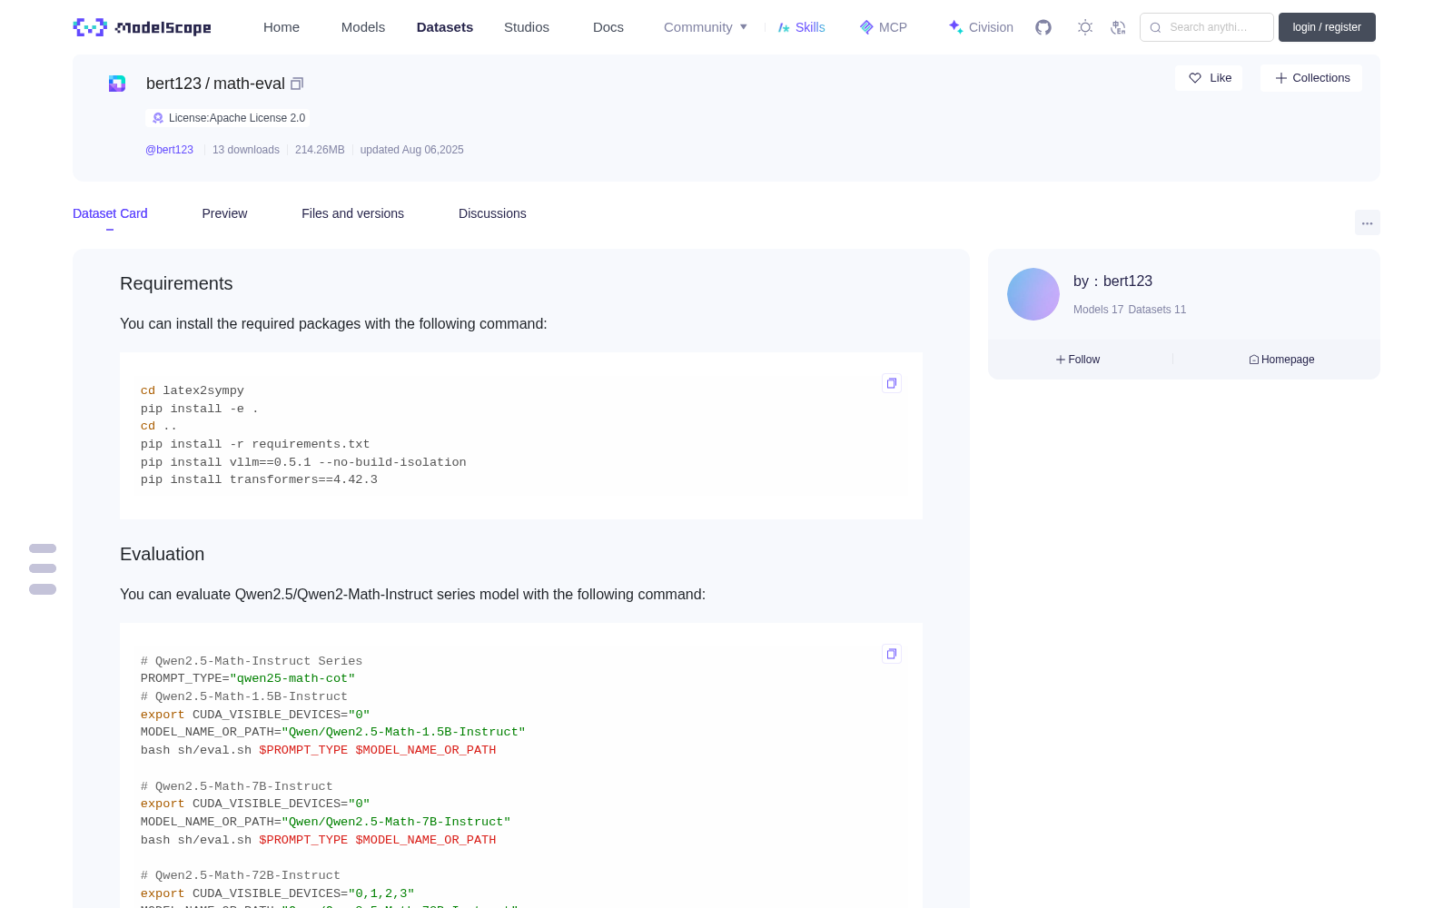This screenshot has height=908, width=1453.
Task: Open the table of contents side icon
Action: [43, 569]
